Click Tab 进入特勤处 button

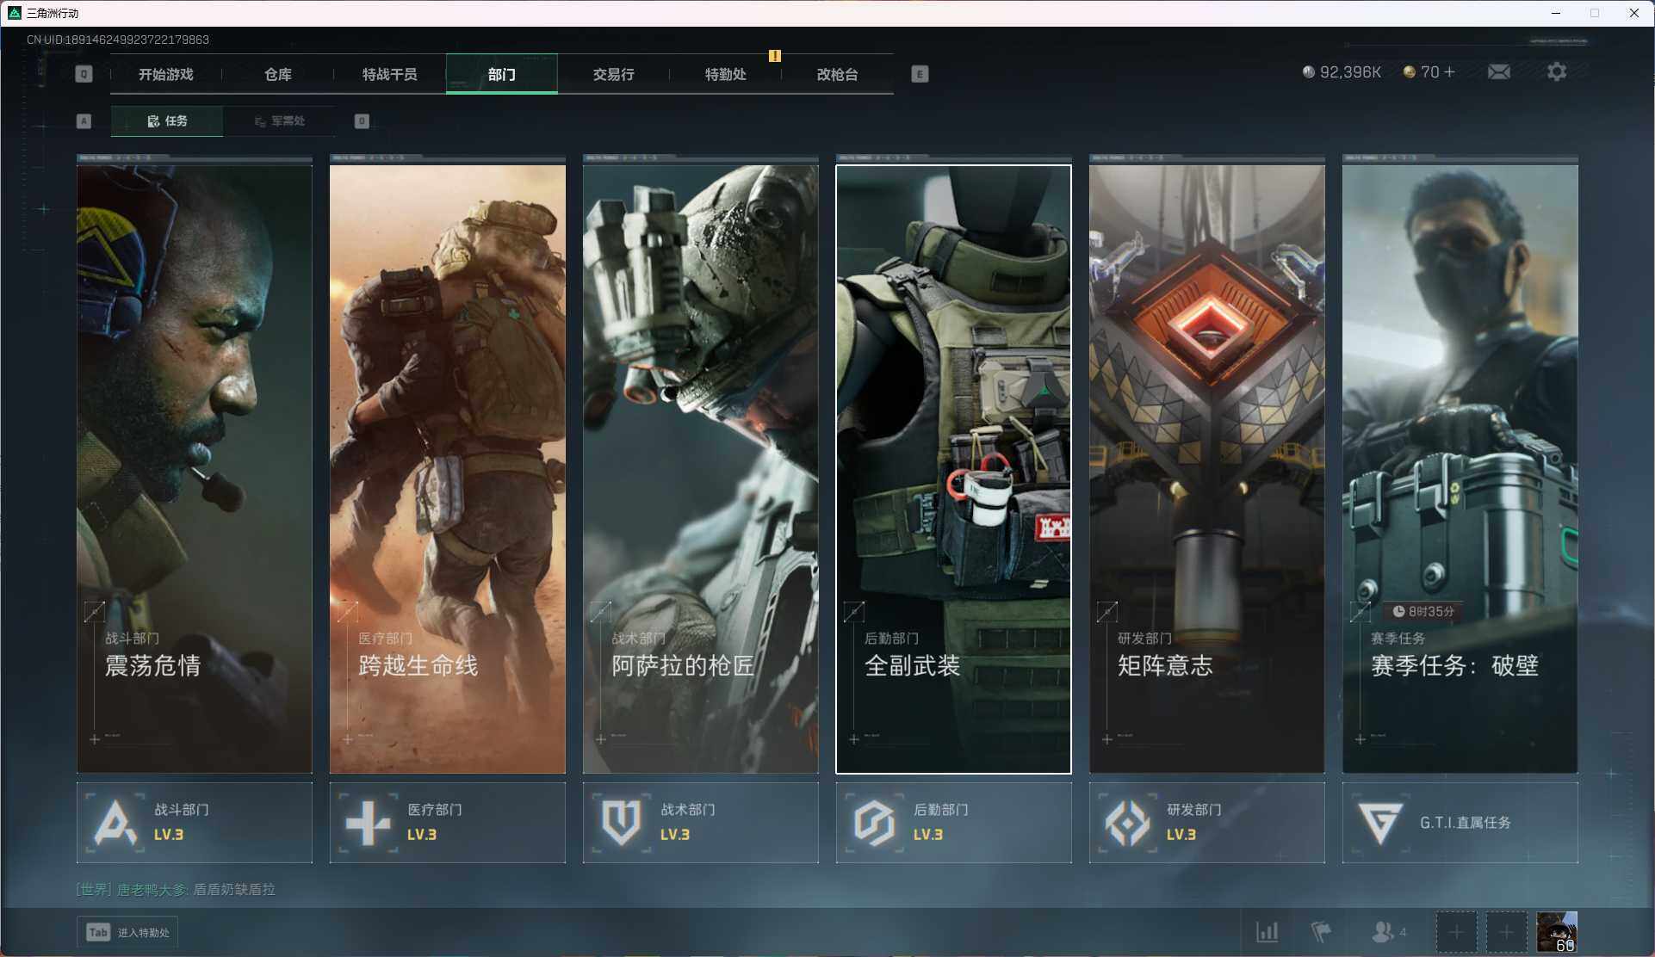[127, 932]
